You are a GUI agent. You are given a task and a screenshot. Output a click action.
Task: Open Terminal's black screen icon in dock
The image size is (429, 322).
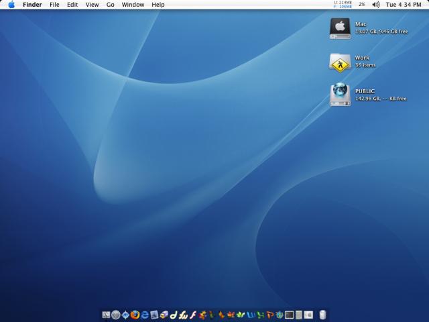click(x=289, y=315)
